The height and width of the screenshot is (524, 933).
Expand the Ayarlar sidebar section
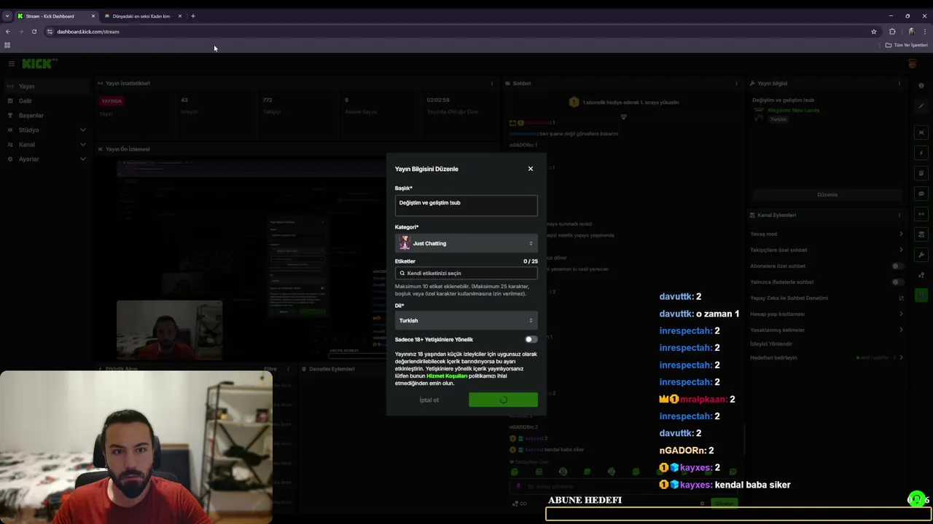(x=47, y=159)
